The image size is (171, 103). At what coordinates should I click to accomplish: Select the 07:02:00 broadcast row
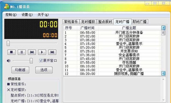click(x=112, y=36)
